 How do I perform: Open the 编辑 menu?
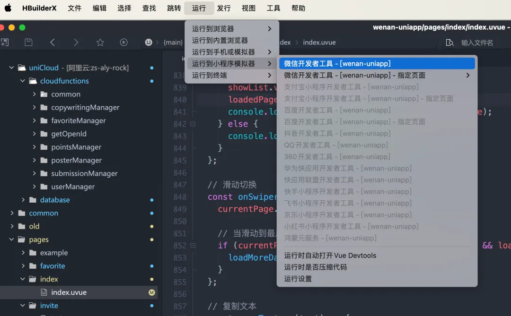tap(99, 8)
